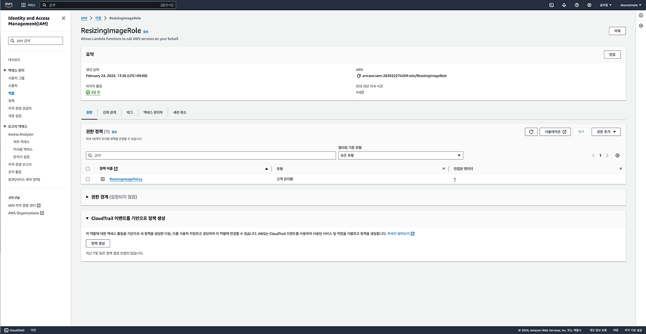Click the 역할 breadcrumb link

98,18
